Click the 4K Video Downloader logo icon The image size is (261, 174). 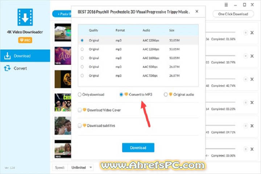point(25,17)
